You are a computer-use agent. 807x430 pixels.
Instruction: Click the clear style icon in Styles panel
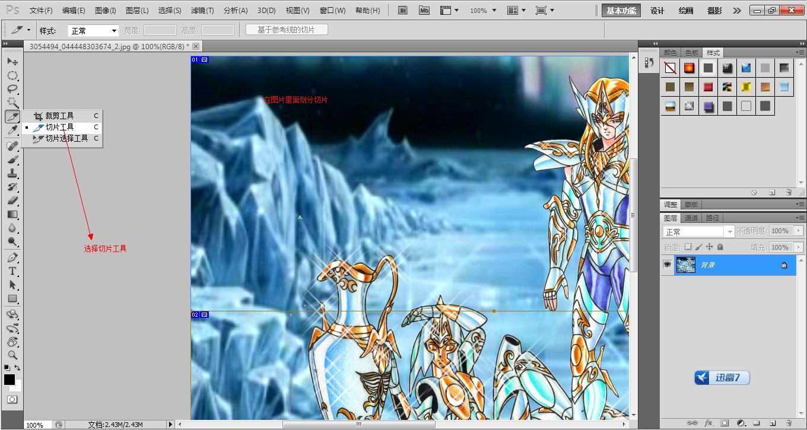(754, 192)
